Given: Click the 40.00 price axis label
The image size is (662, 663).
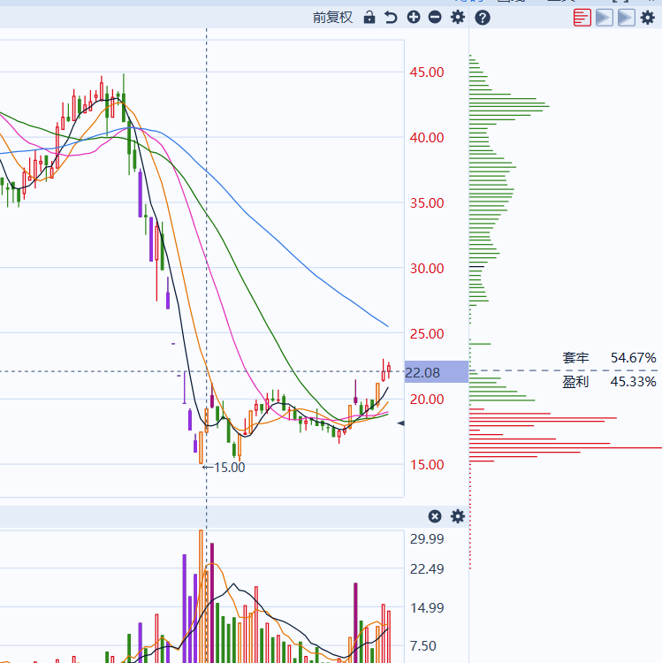Looking at the screenshot, I should pyautogui.click(x=427, y=137).
